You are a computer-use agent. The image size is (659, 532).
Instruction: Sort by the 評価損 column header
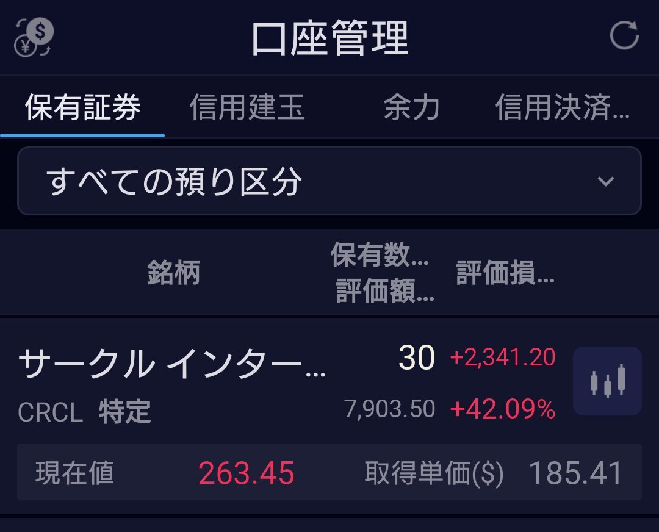[x=505, y=272]
